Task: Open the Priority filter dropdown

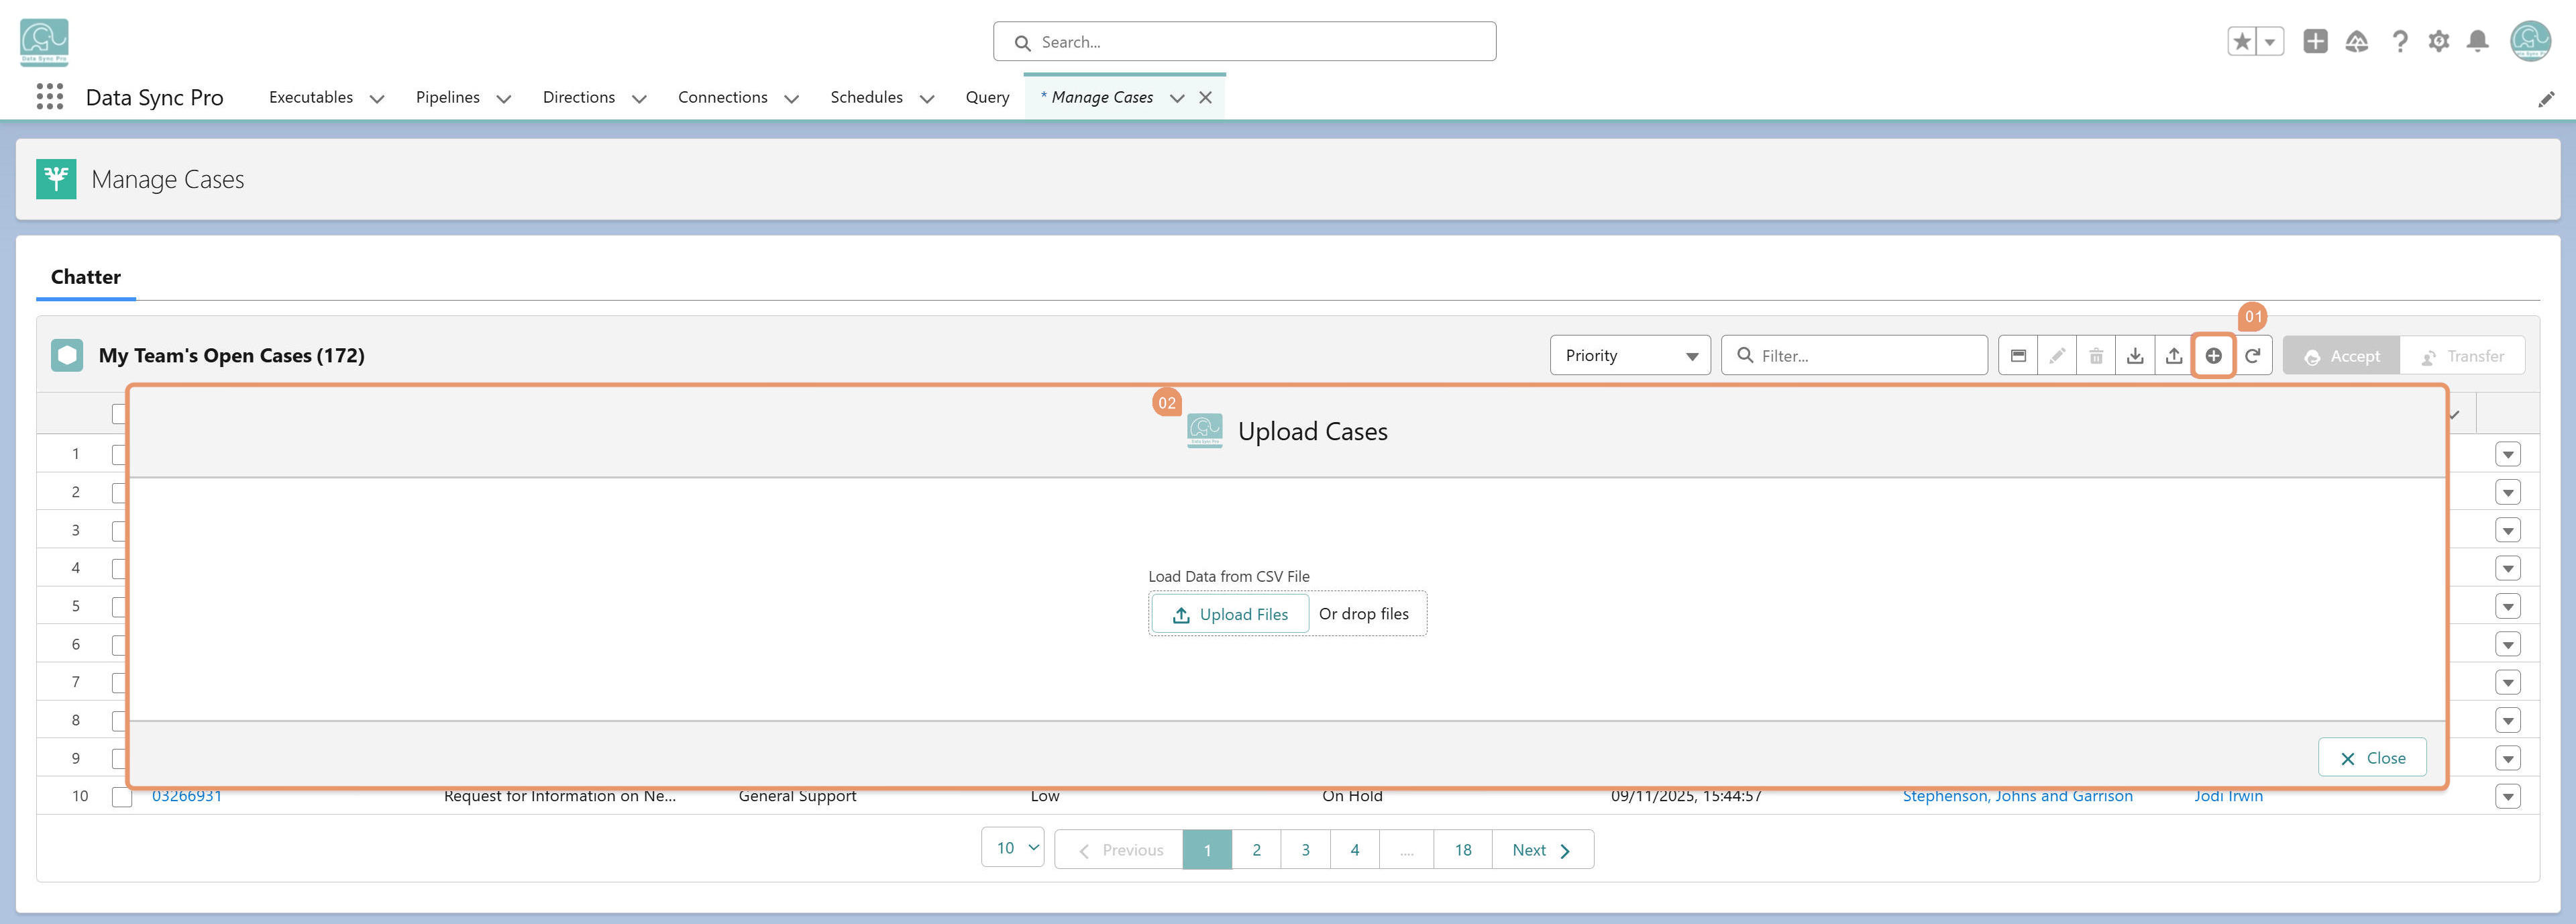Action: click(x=1630, y=356)
